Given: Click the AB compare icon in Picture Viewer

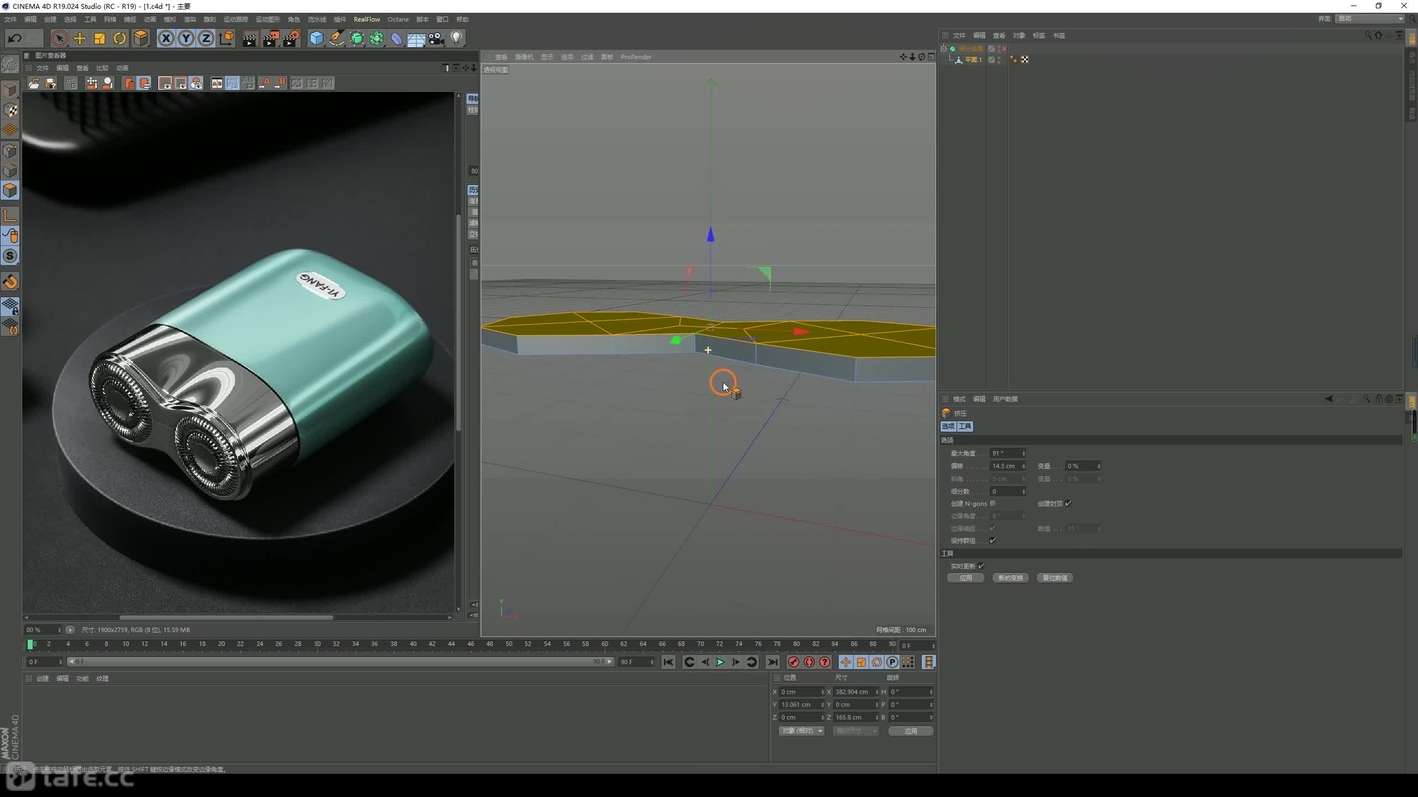Looking at the screenshot, I should (x=217, y=83).
